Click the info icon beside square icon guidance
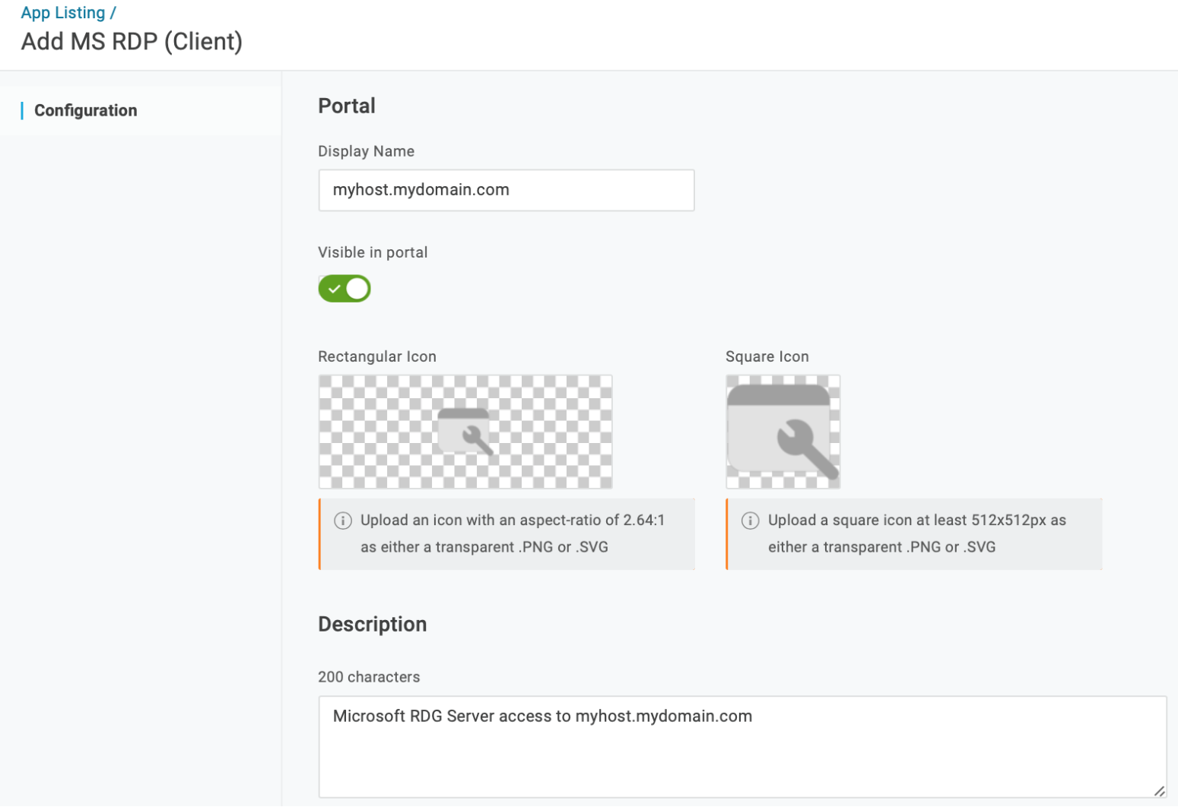 point(751,521)
